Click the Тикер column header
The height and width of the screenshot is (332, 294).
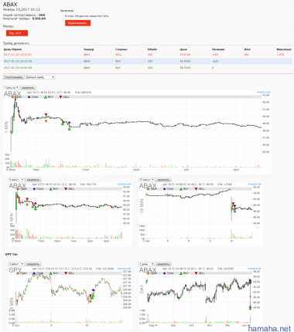pos(88,49)
